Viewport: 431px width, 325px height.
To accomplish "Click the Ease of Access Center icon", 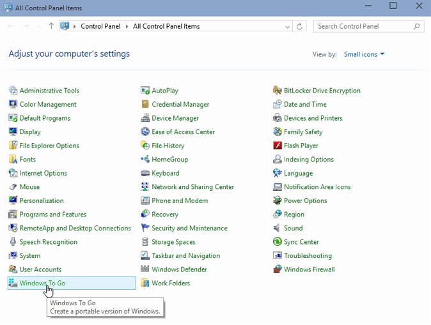I will click(145, 132).
